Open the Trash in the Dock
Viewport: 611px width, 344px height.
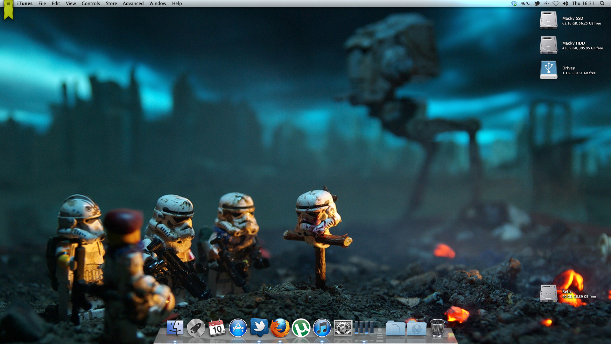[438, 328]
